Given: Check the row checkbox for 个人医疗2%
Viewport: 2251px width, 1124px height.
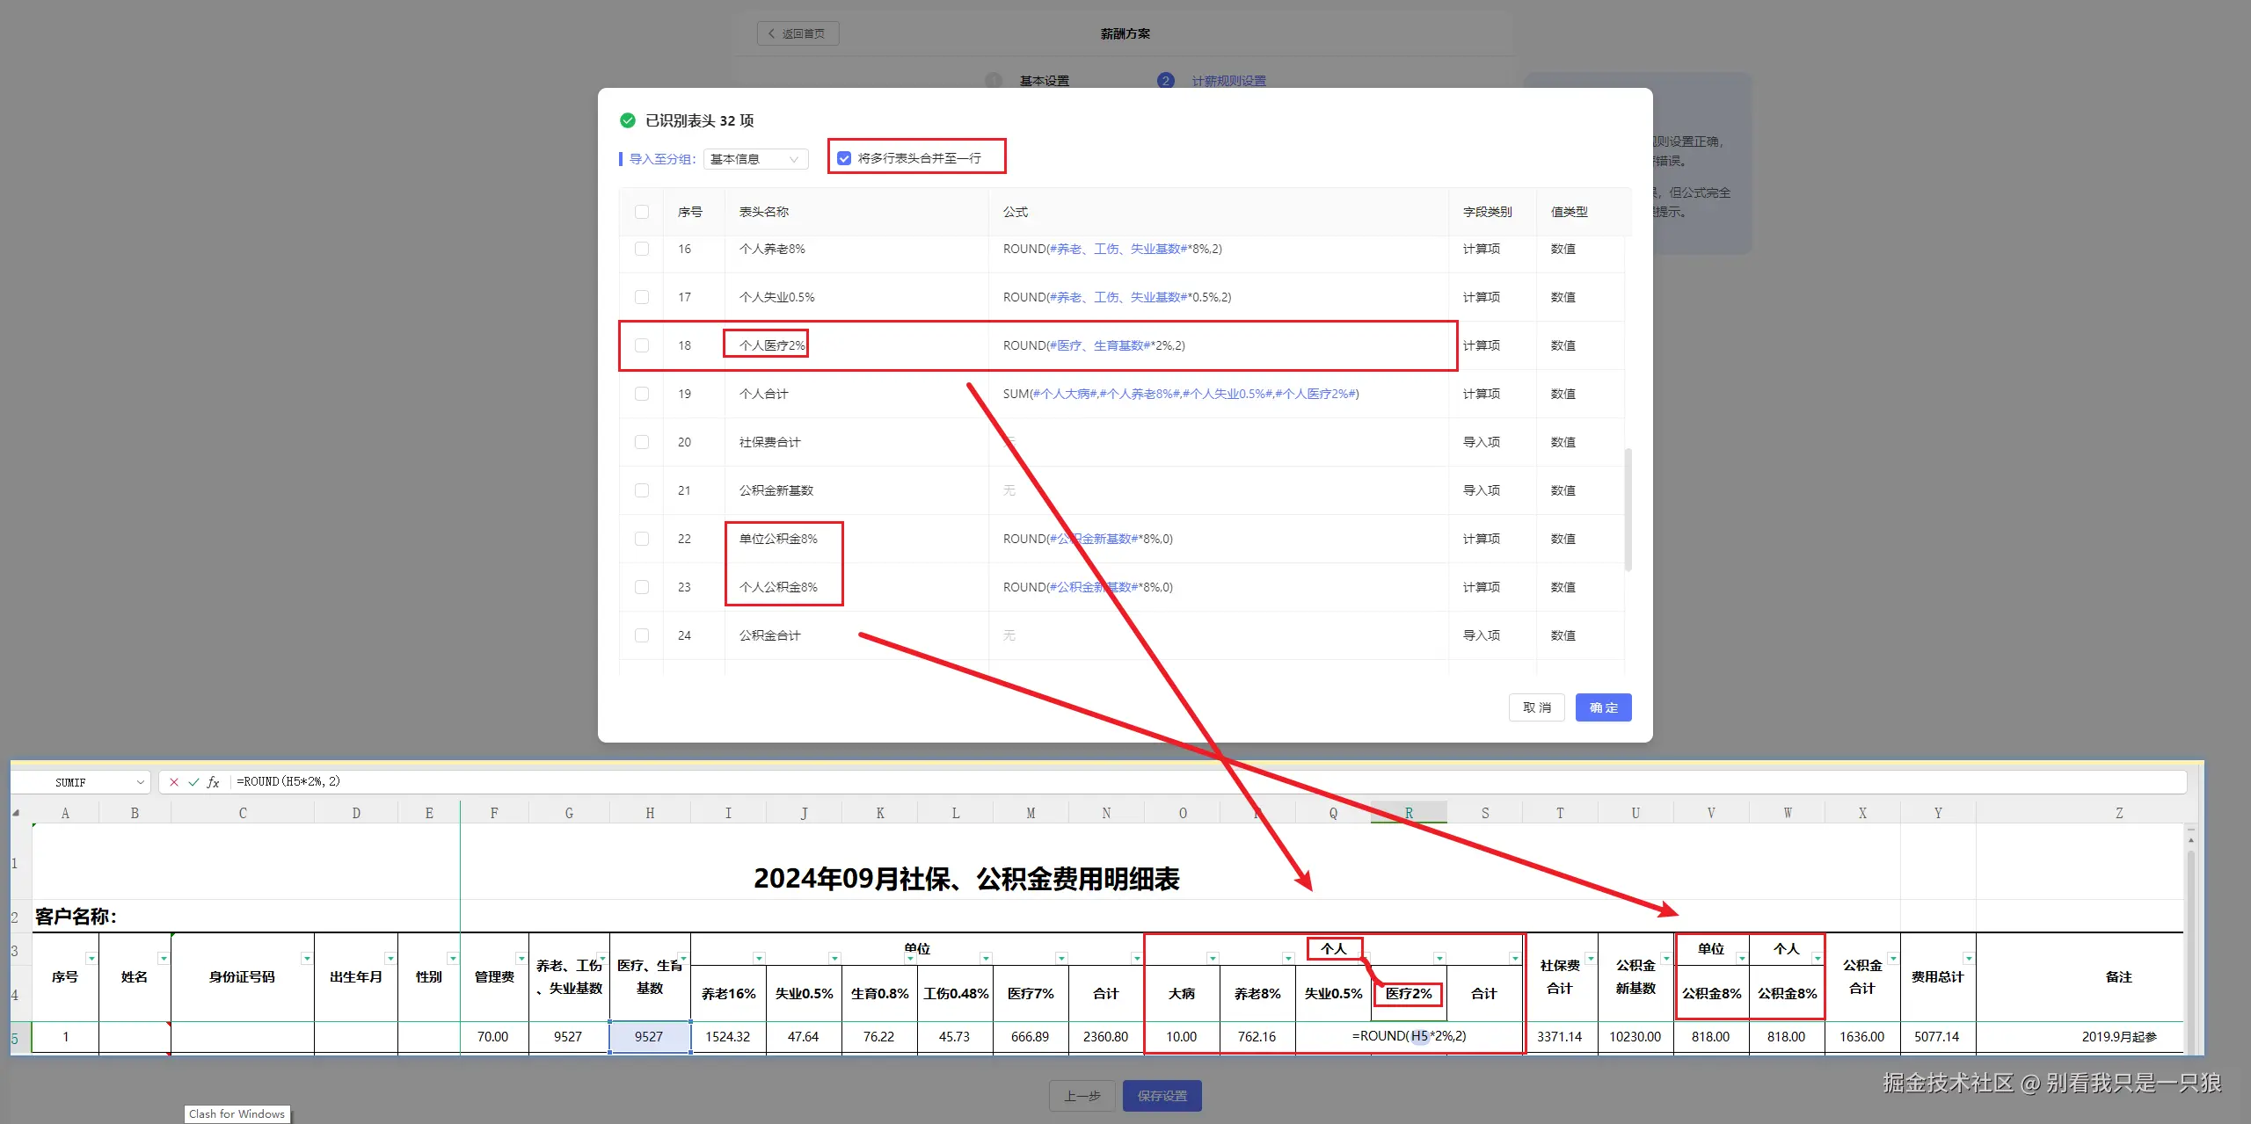Looking at the screenshot, I should click(x=641, y=344).
